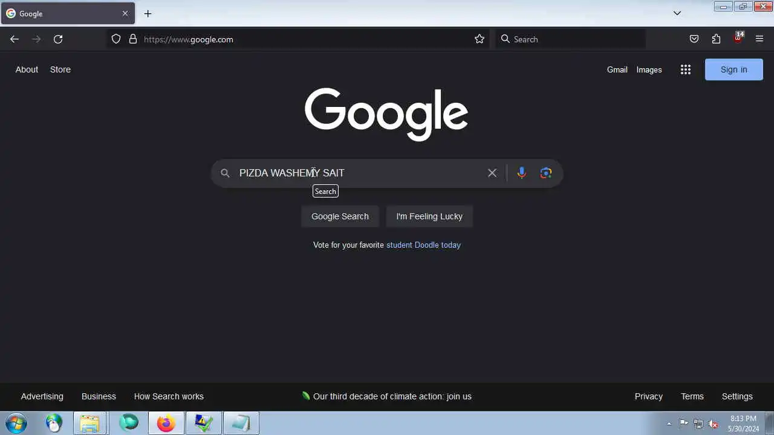The image size is (774, 435).
Task: Clear the search query with X icon
Action: (x=492, y=173)
